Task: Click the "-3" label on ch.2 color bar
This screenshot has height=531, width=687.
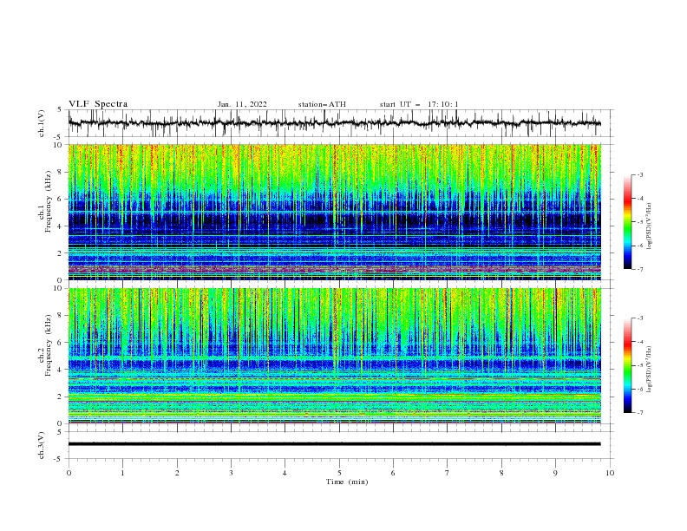Action: point(639,318)
